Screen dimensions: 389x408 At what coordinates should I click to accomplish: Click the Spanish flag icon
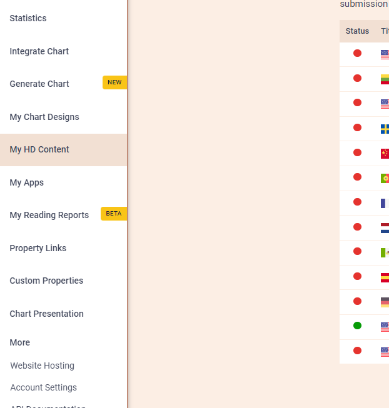(385, 277)
